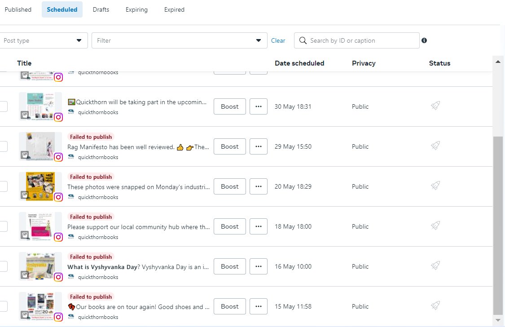Click the Title column header
Viewport: 505px width, 327px height.
tap(24, 63)
